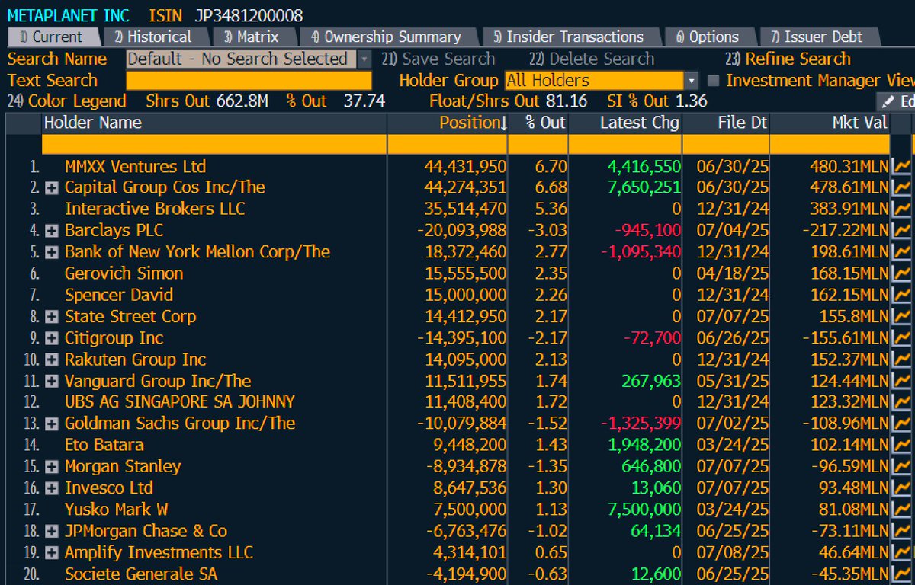
Task: Expand Vanguard Group Inc holder row
Action: (52, 381)
